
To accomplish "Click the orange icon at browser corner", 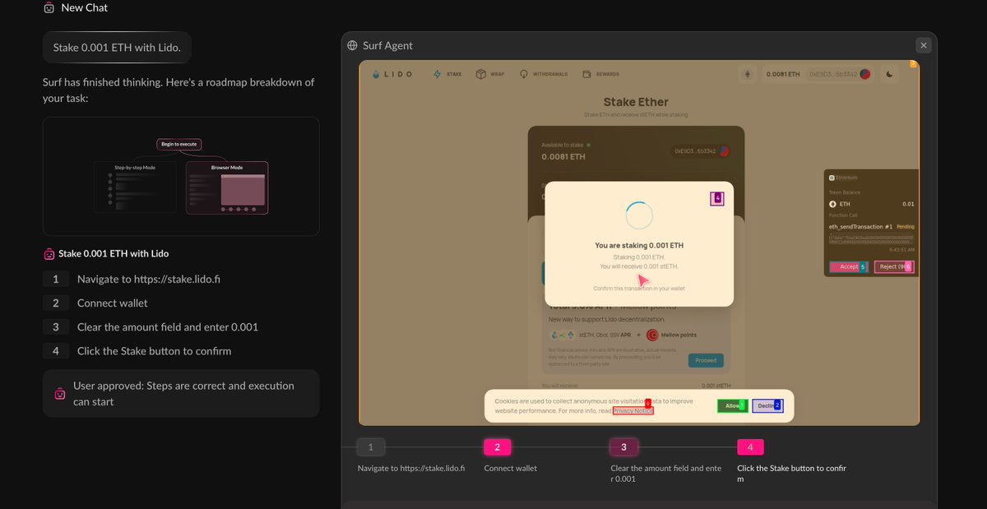I will point(914,64).
